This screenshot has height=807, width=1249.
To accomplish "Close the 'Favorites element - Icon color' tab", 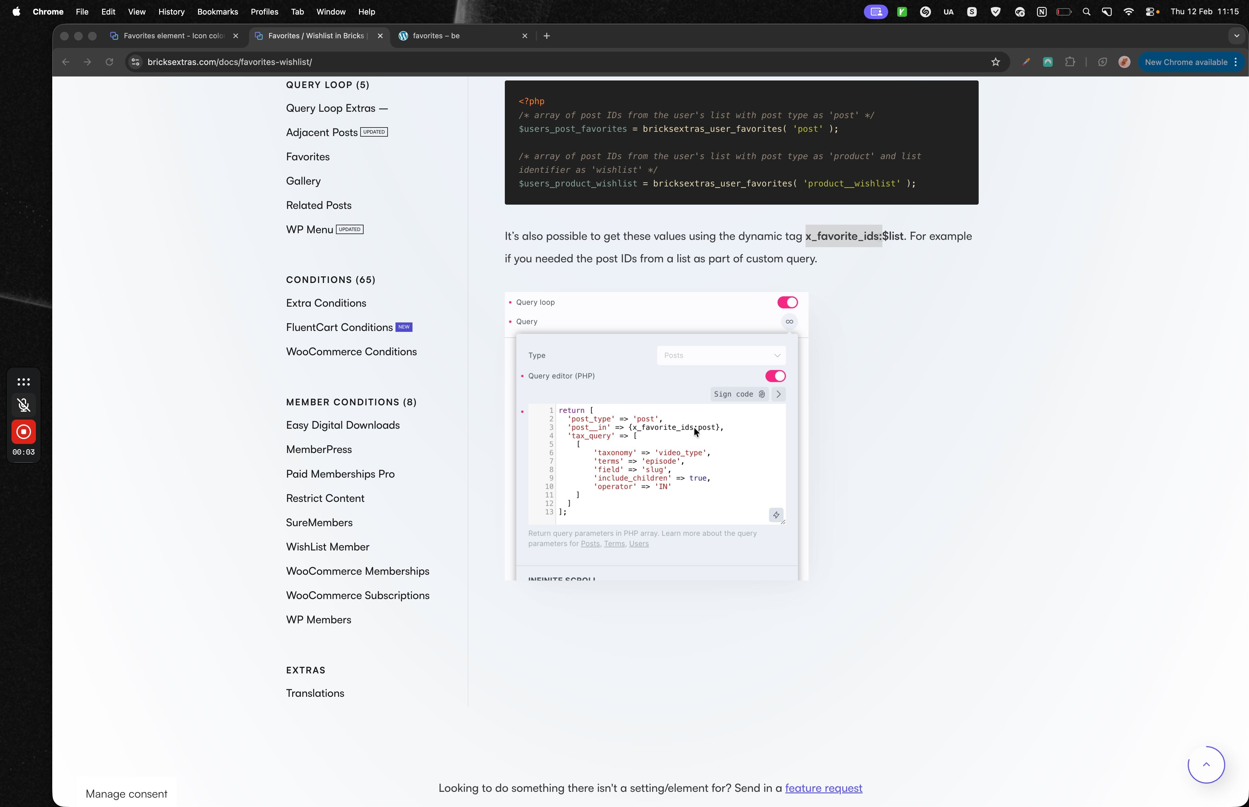I will pyautogui.click(x=236, y=36).
